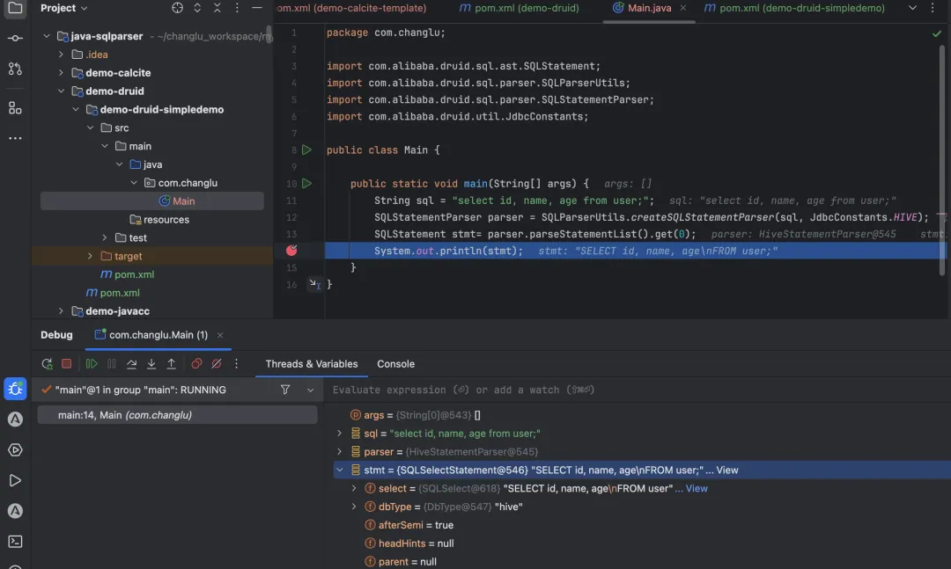Open the thread filter options
The width and height of the screenshot is (951, 569).
285,390
